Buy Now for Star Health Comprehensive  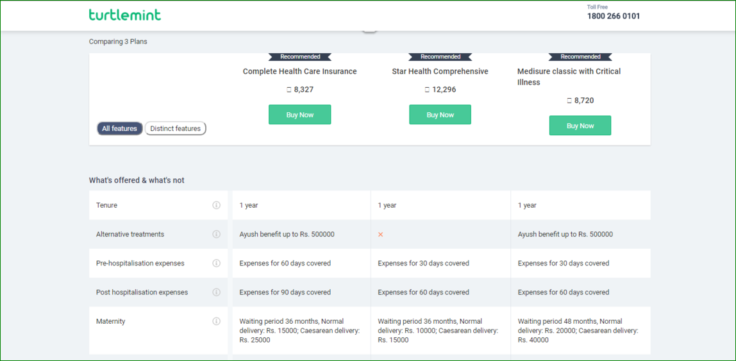[x=440, y=115]
